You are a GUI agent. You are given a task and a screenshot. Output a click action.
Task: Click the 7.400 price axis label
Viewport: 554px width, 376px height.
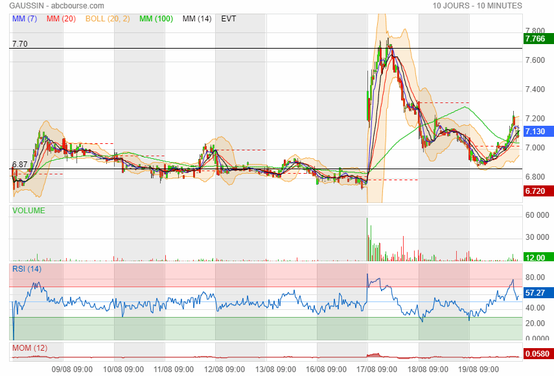pyautogui.click(x=535, y=89)
